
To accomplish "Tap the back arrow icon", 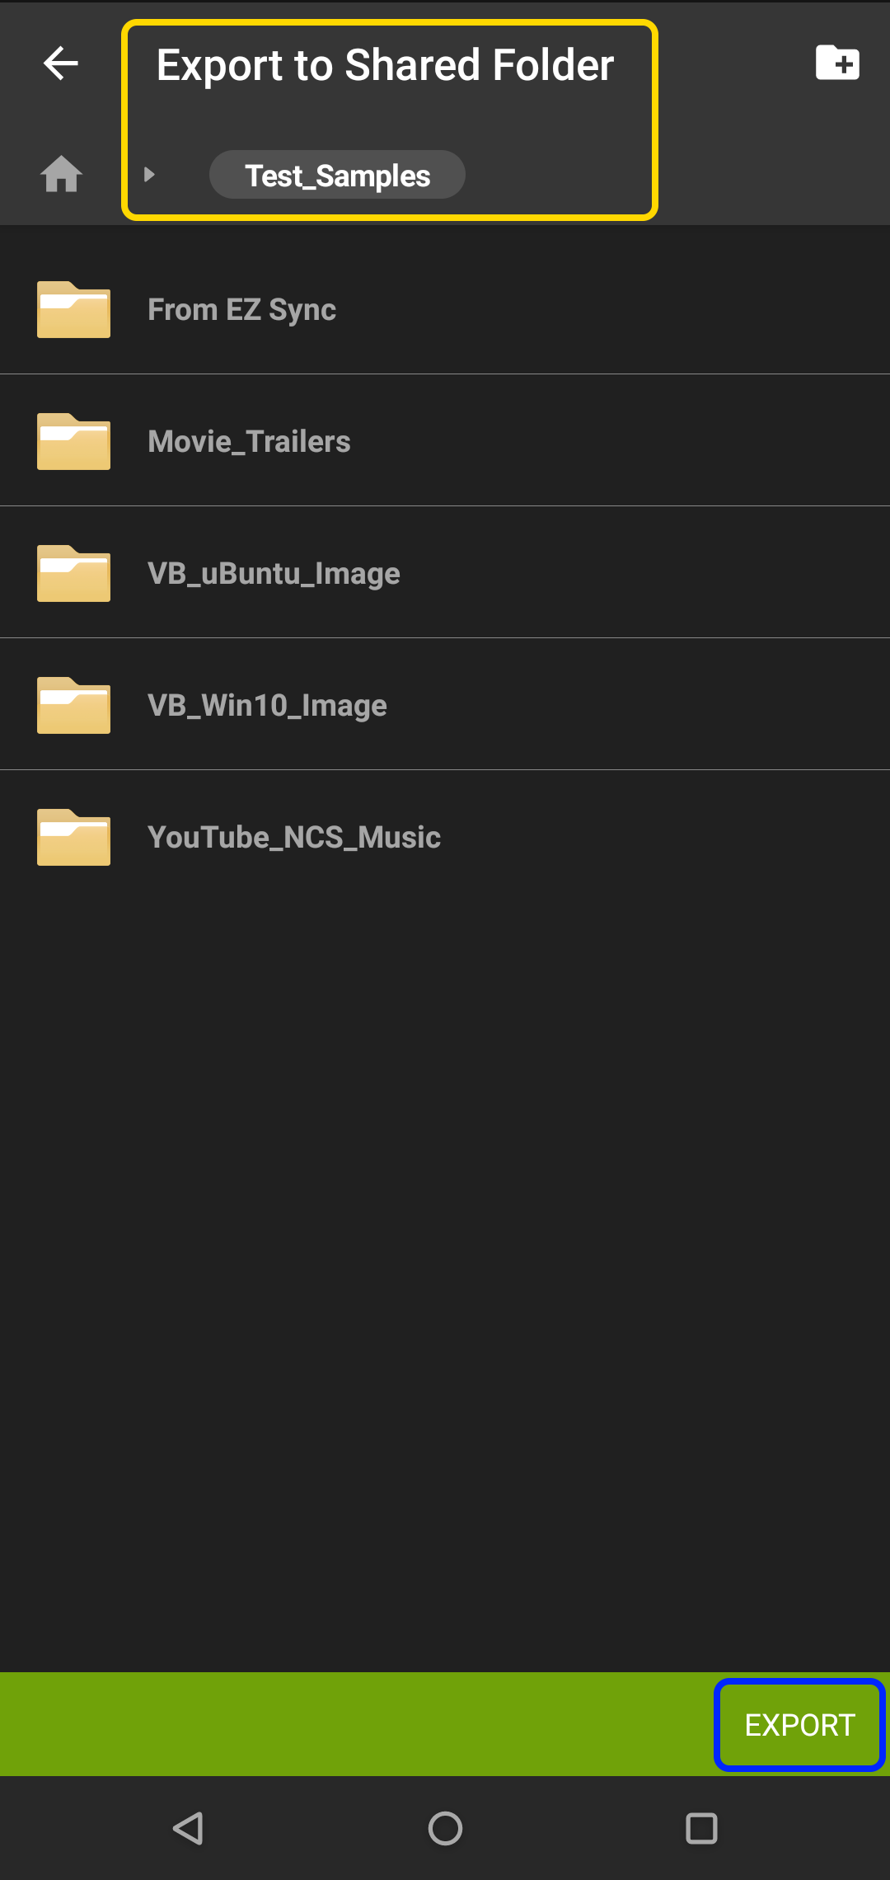I will tap(61, 63).
